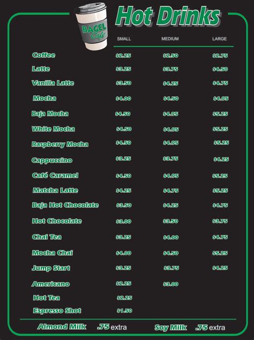Select Matcha Latte small price $4.25
The image size is (254, 340).
point(124,191)
